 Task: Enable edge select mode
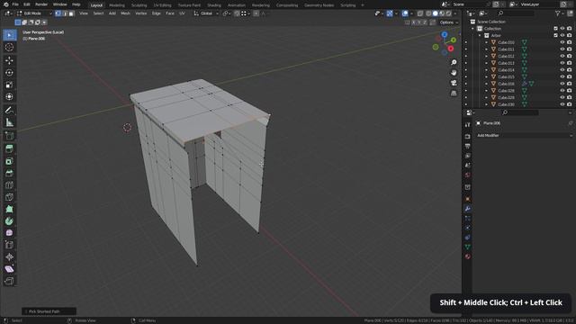[65, 13]
